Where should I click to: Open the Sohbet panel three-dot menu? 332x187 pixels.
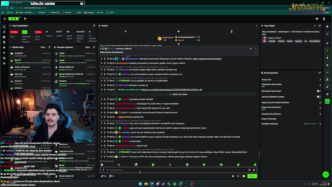tap(257, 26)
